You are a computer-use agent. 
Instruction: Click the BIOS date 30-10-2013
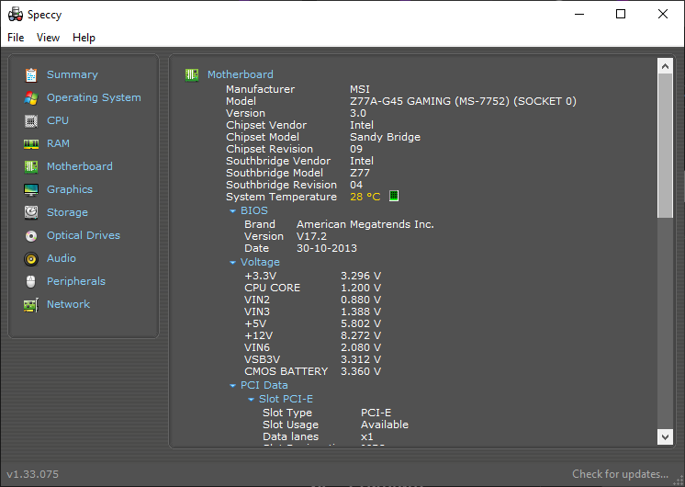click(327, 248)
